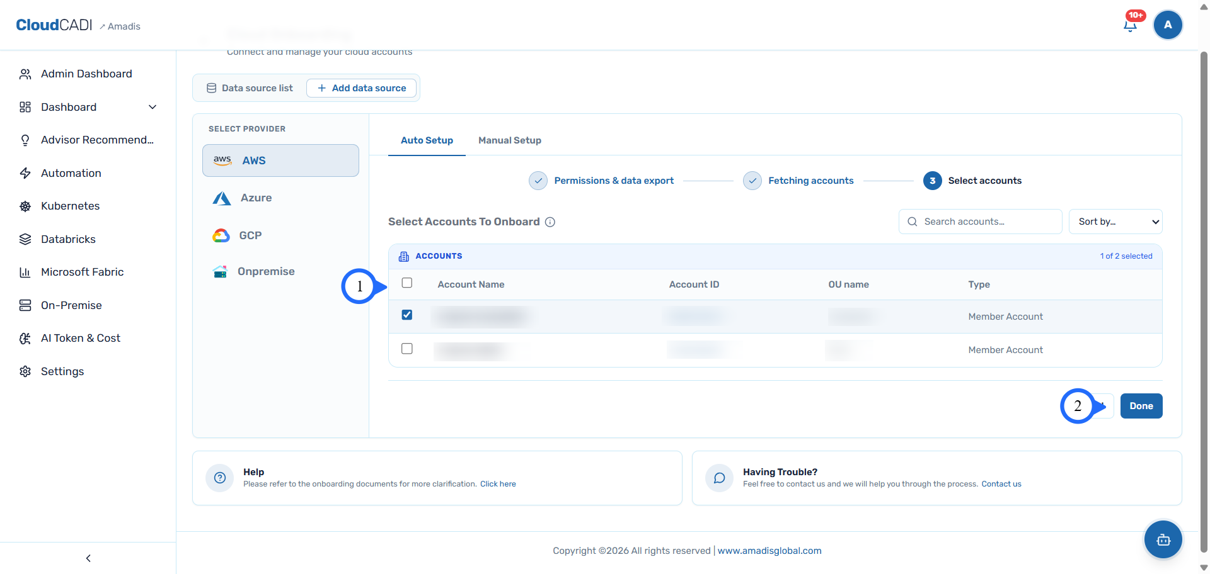Focus the Search accounts input field

981,222
